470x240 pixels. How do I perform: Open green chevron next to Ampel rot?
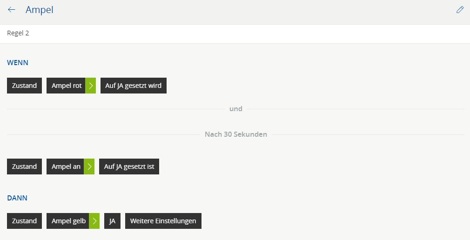pyautogui.click(x=91, y=86)
